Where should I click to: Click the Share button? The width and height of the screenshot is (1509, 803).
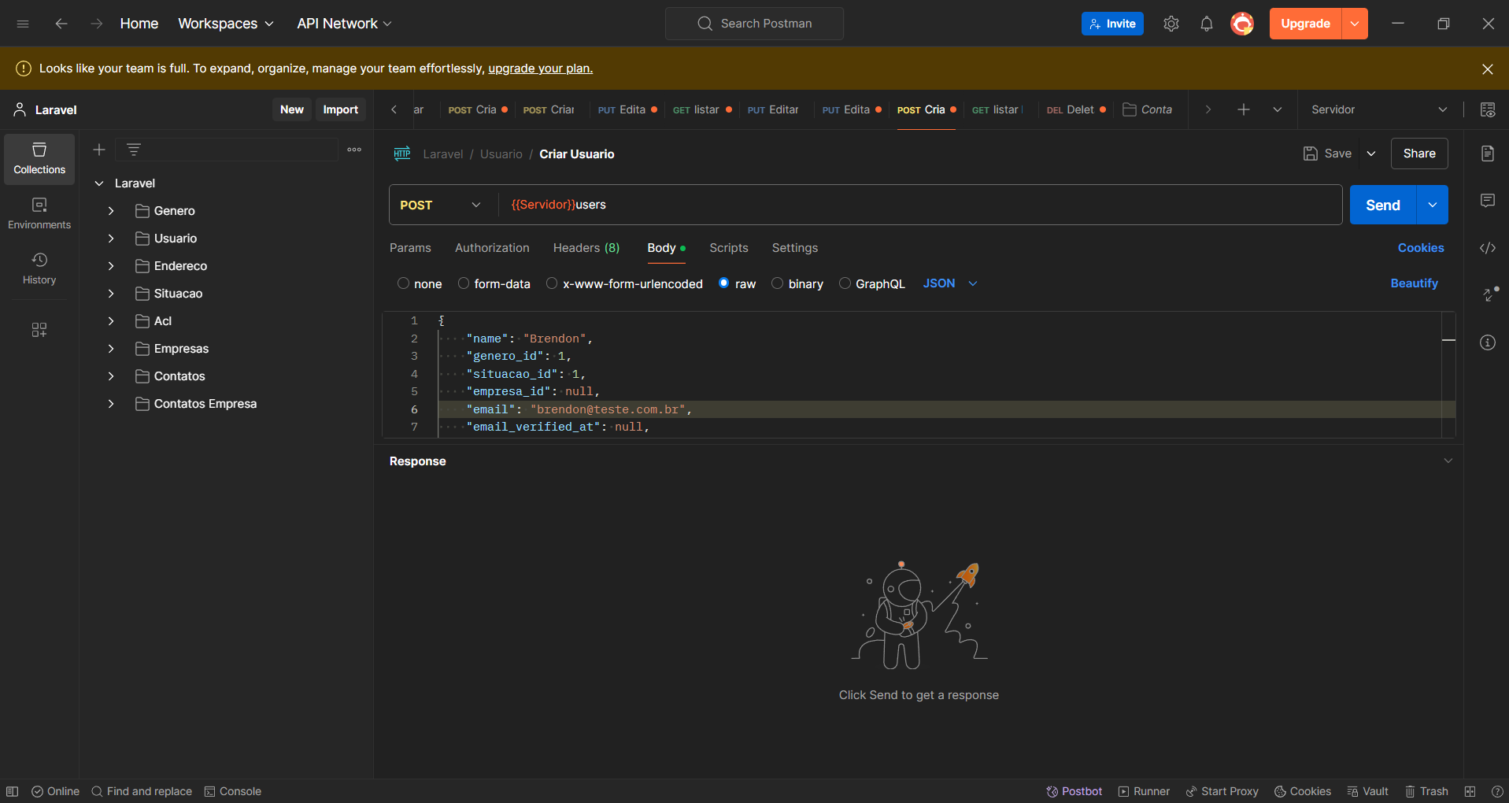coord(1419,154)
